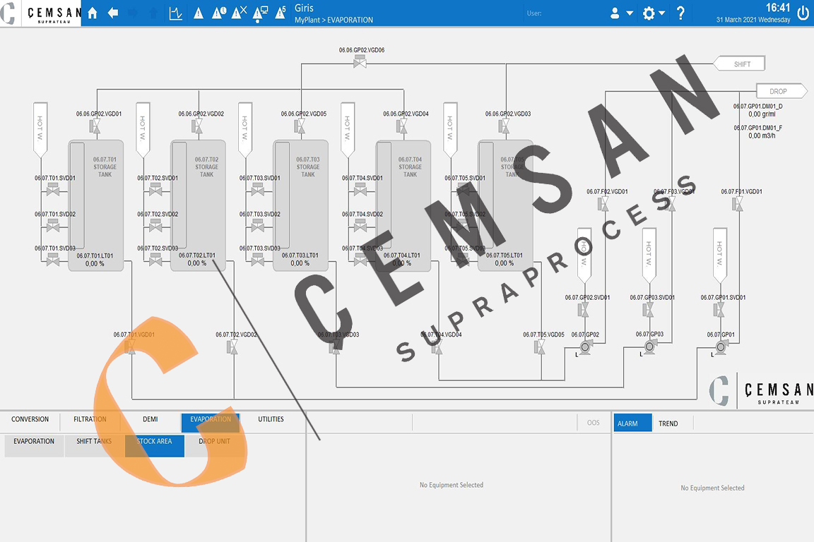
Task: Click valve 06.07.T01.SVD02
Action: coord(52,226)
